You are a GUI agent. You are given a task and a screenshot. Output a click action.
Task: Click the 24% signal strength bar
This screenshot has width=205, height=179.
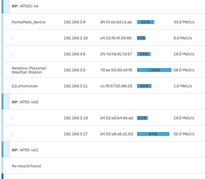click(x=141, y=38)
